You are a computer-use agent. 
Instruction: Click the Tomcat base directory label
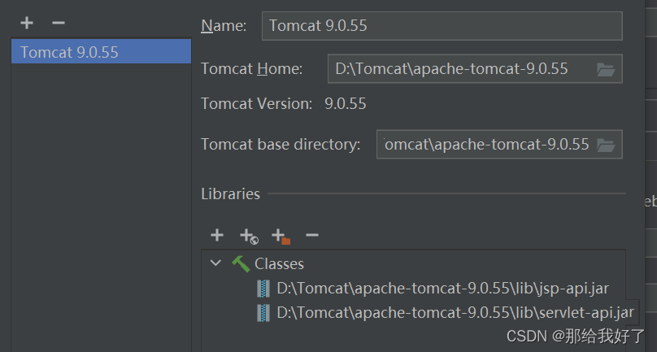(x=281, y=145)
